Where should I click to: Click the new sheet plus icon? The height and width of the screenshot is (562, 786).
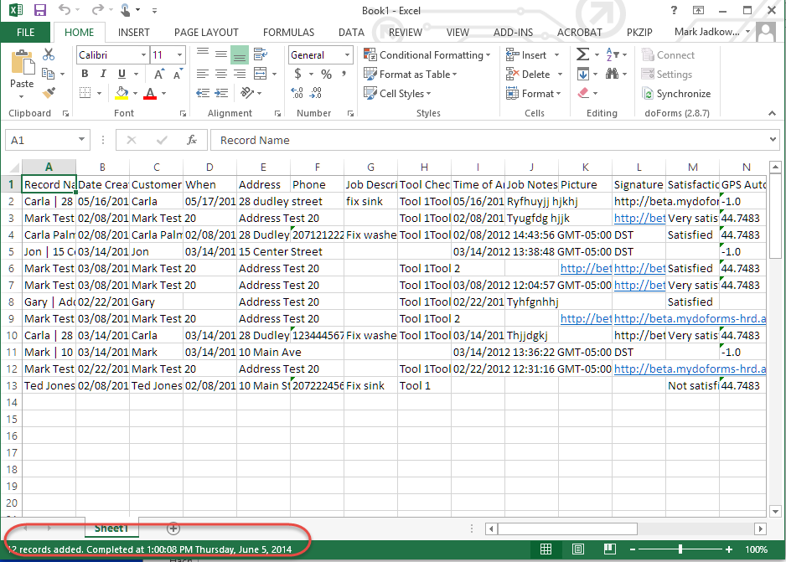[173, 528]
